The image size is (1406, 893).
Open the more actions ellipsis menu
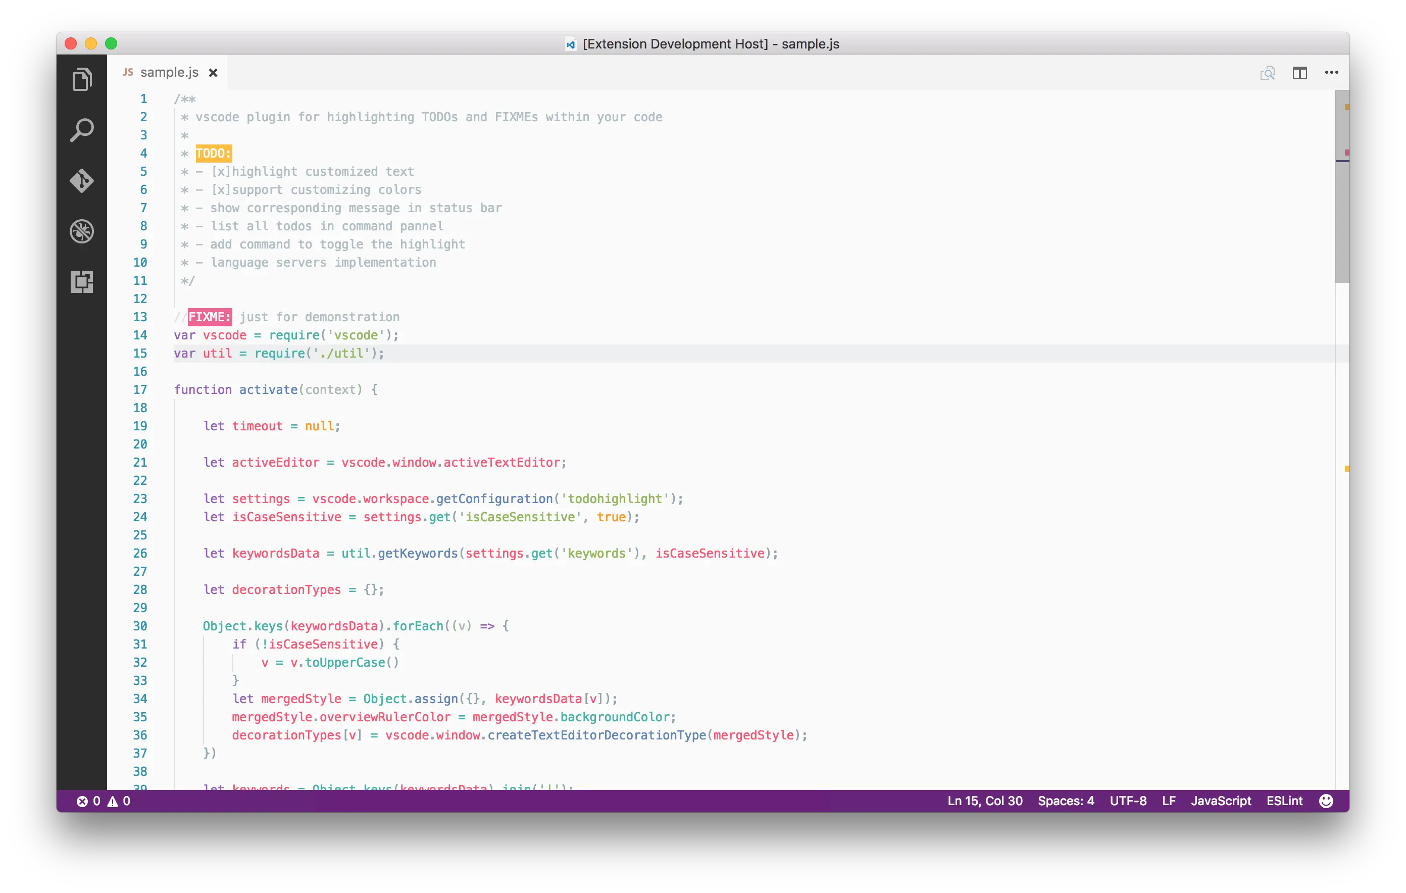click(1331, 73)
